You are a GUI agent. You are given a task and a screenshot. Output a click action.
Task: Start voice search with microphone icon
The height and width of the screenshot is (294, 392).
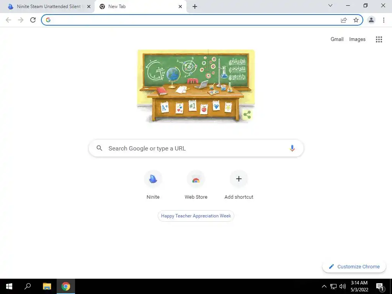coord(292,148)
